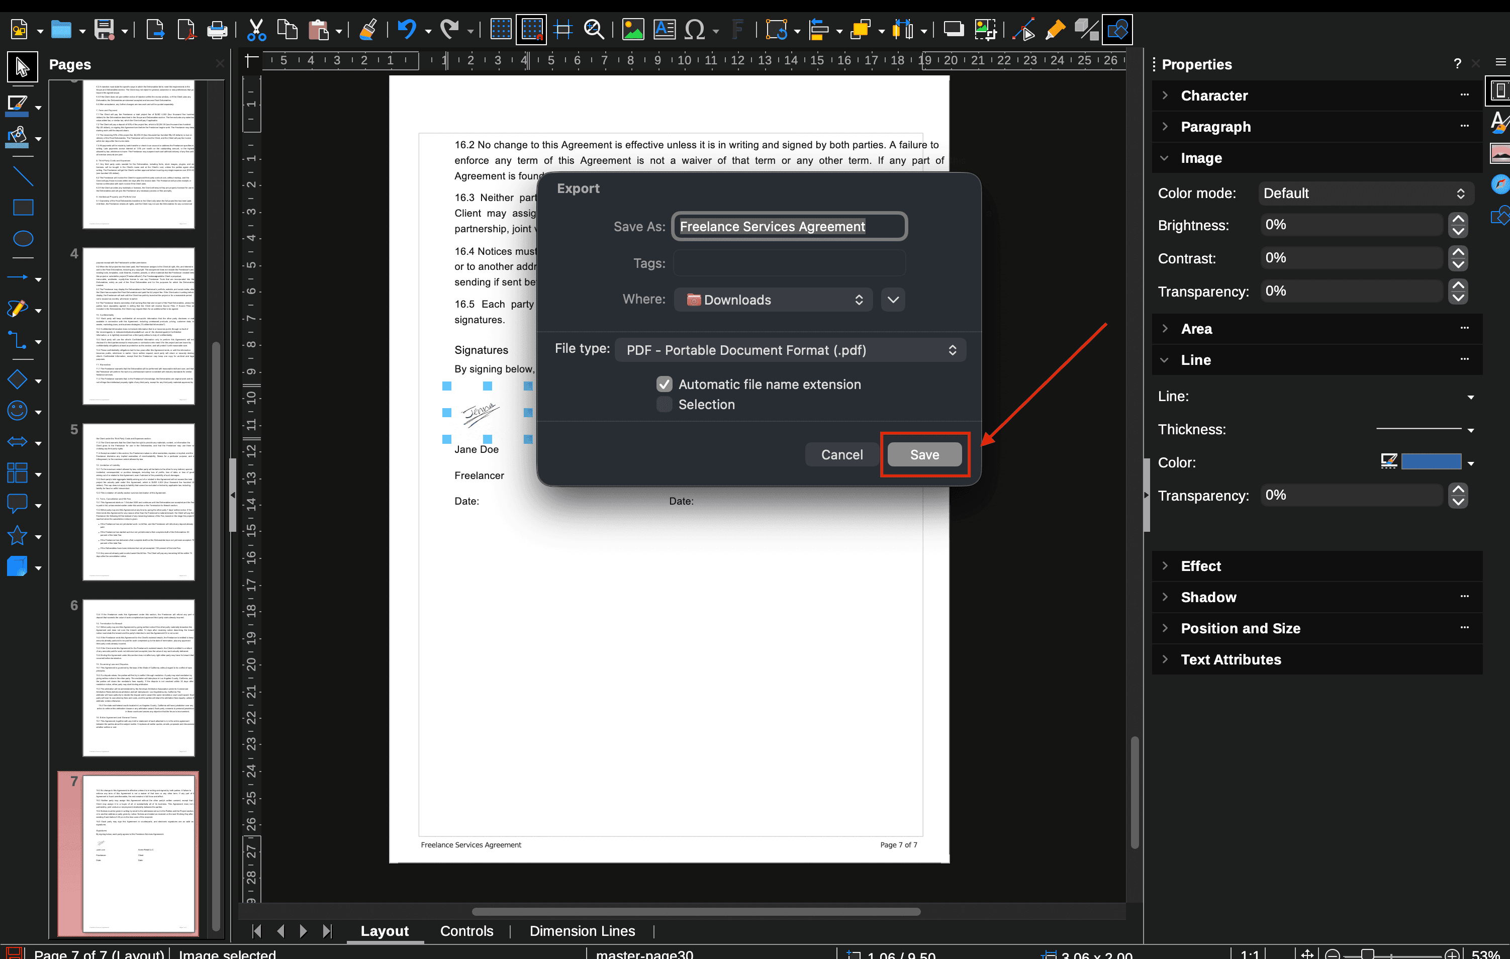Viewport: 1510px width, 959px height.
Task: Click the Crop Image icon
Action: pos(985,30)
